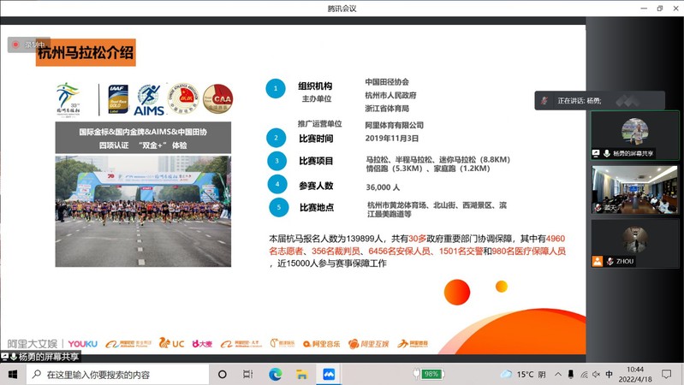Open the Windows Start menu

tap(12, 375)
